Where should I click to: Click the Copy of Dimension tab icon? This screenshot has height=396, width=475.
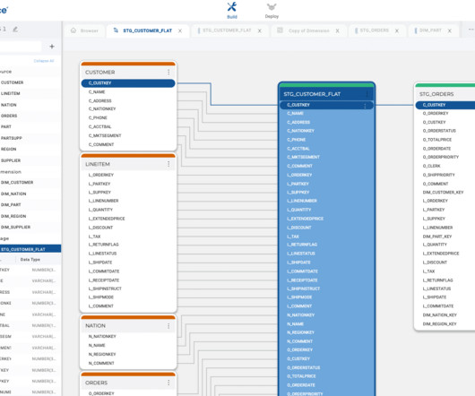[x=281, y=30]
